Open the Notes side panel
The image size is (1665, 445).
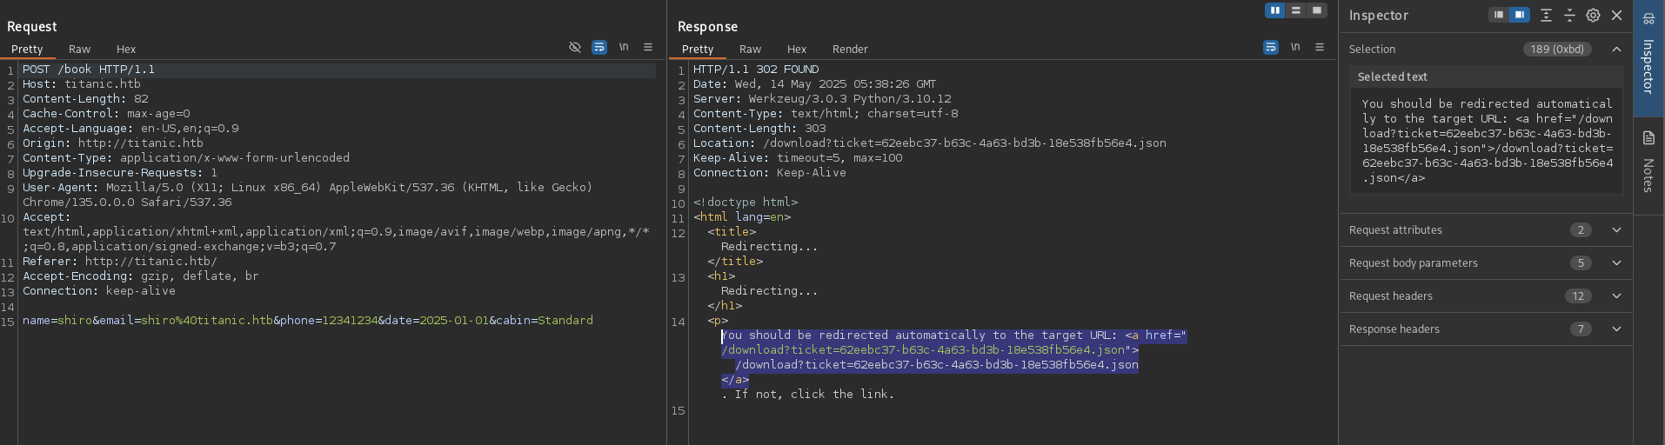[1648, 163]
